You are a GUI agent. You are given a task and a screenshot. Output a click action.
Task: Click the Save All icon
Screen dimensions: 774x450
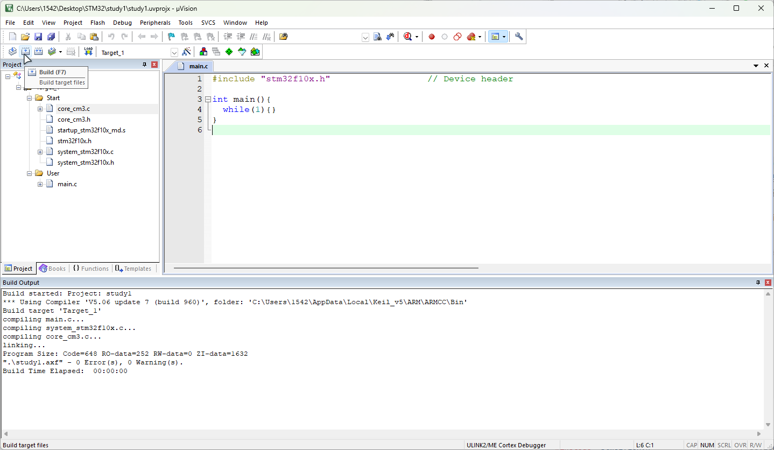tap(51, 37)
